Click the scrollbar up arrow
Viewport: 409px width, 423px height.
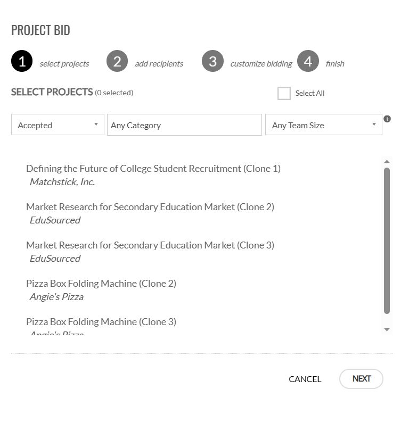click(x=387, y=161)
